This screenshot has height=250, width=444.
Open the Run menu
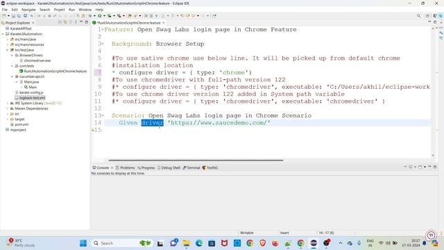71,10
